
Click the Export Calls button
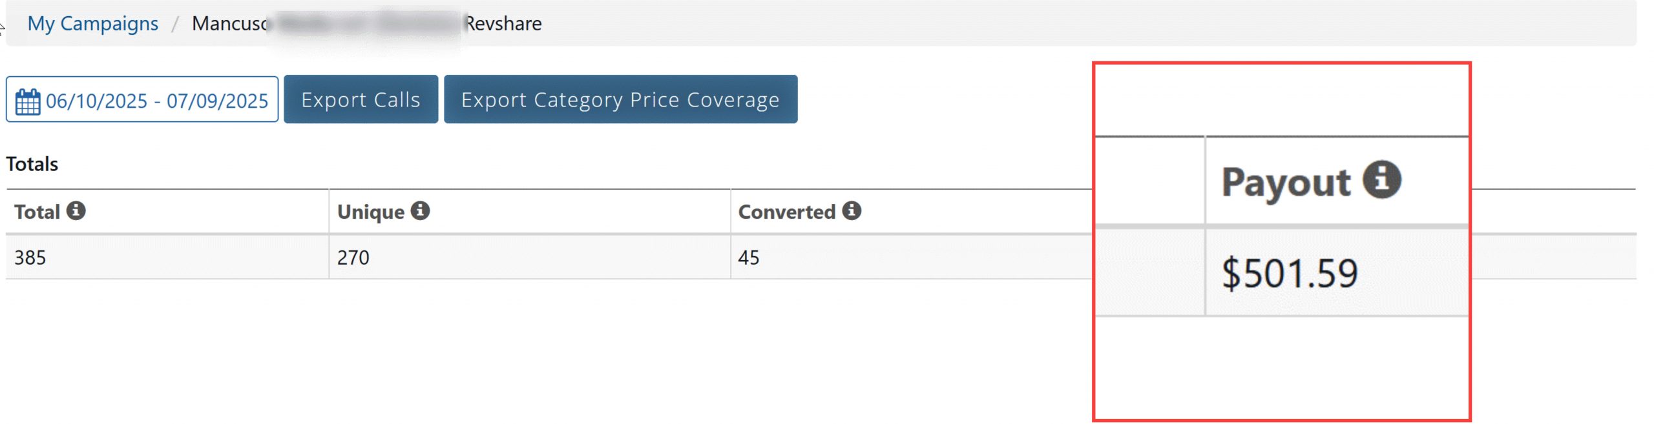361,99
